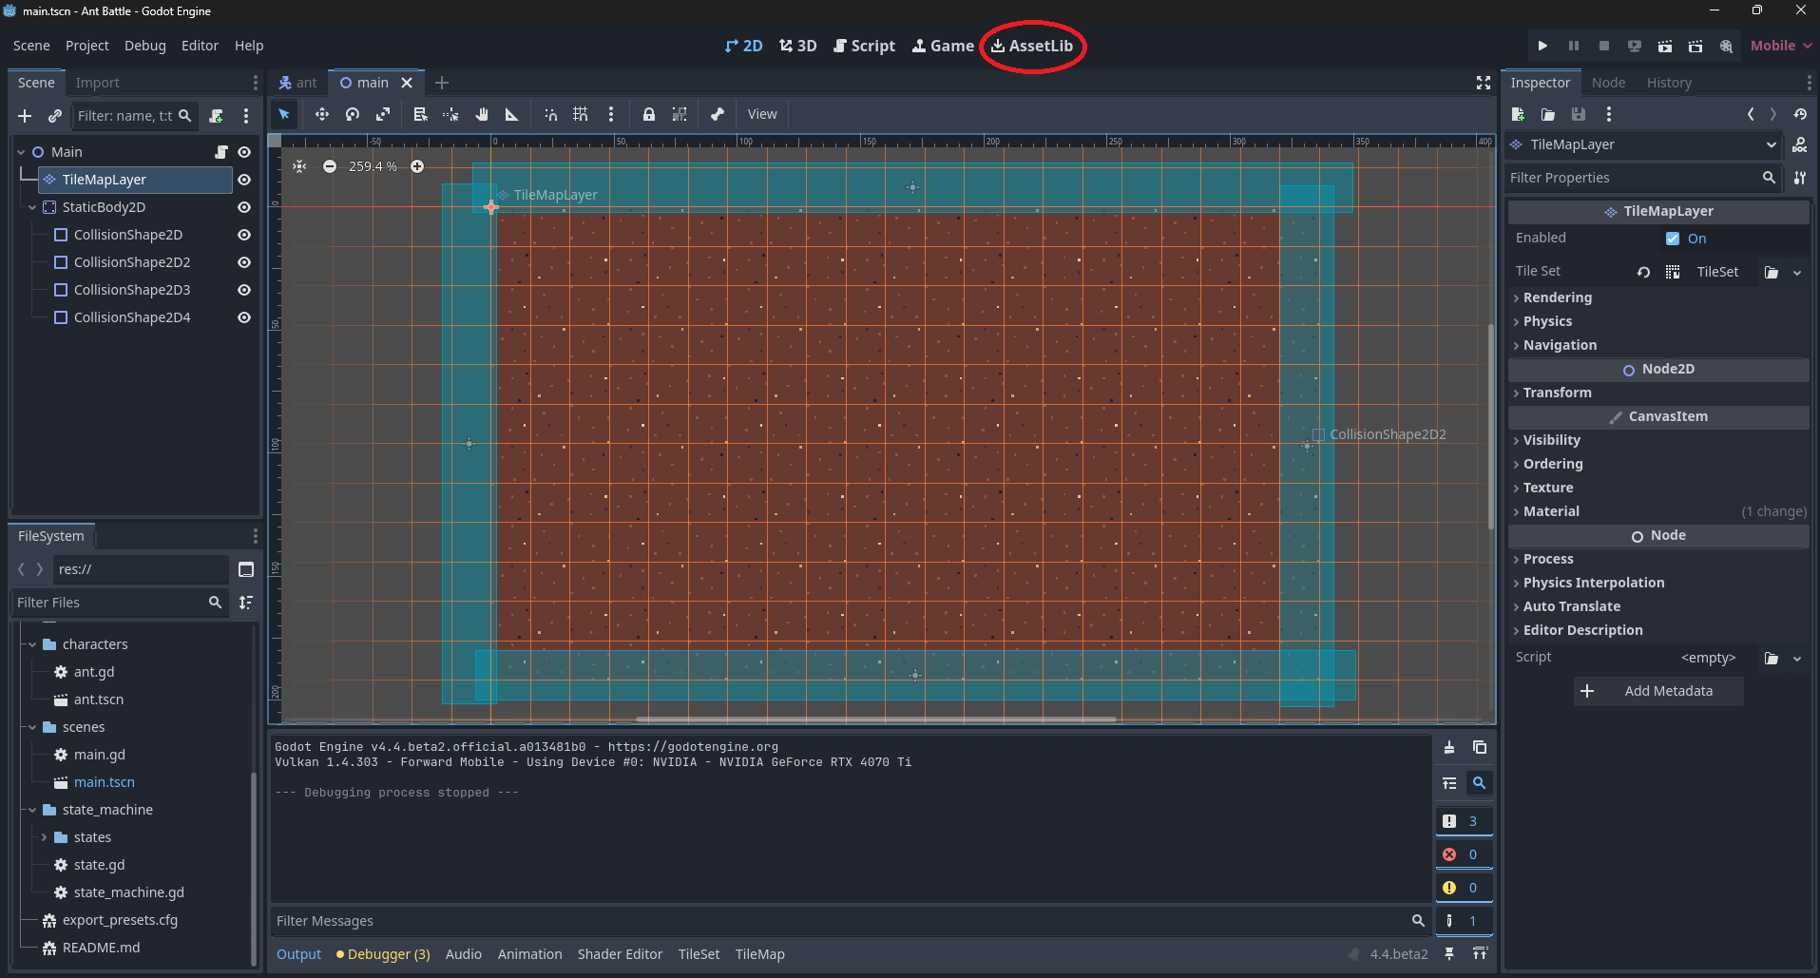Hide the CollisionShape2D4 node
Image resolution: width=1820 pixels, height=978 pixels.
[244, 317]
